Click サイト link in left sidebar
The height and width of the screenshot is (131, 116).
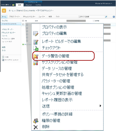point(4,51)
